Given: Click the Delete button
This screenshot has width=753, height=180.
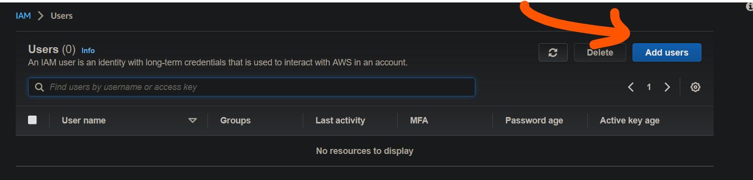Looking at the screenshot, I should (x=600, y=53).
